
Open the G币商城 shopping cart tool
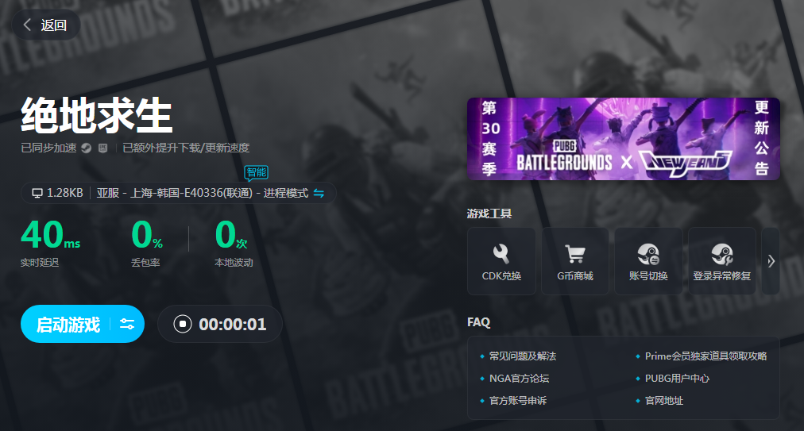[575, 261]
